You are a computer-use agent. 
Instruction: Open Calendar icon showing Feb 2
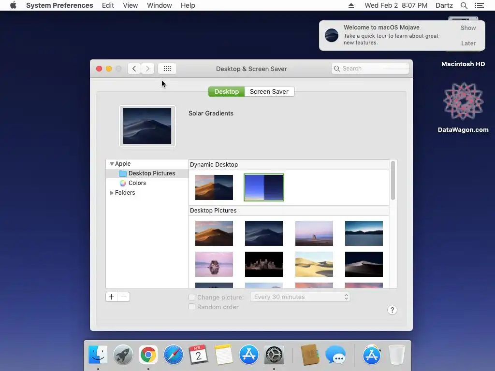coord(198,355)
